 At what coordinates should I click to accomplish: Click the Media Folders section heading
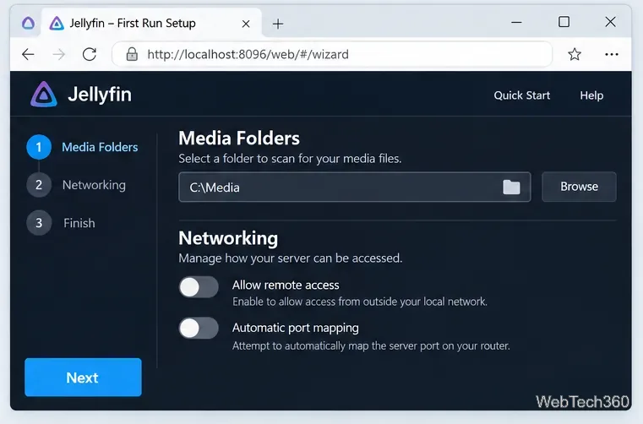[x=239, y=139]
